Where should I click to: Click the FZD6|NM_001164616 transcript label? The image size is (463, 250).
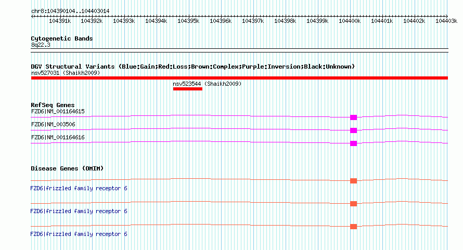58,138
